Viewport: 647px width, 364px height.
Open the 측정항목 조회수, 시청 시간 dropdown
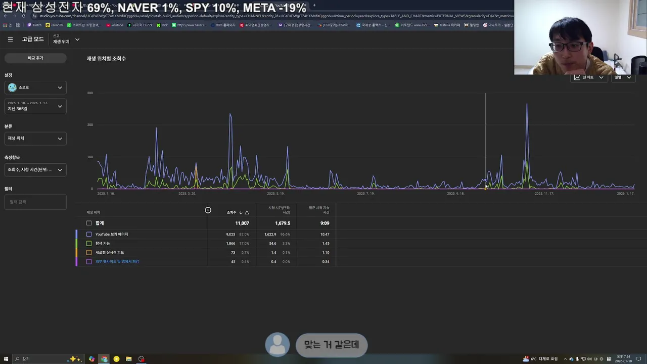coord(35,169)
